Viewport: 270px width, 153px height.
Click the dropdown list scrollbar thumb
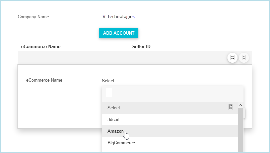point(241,130)
